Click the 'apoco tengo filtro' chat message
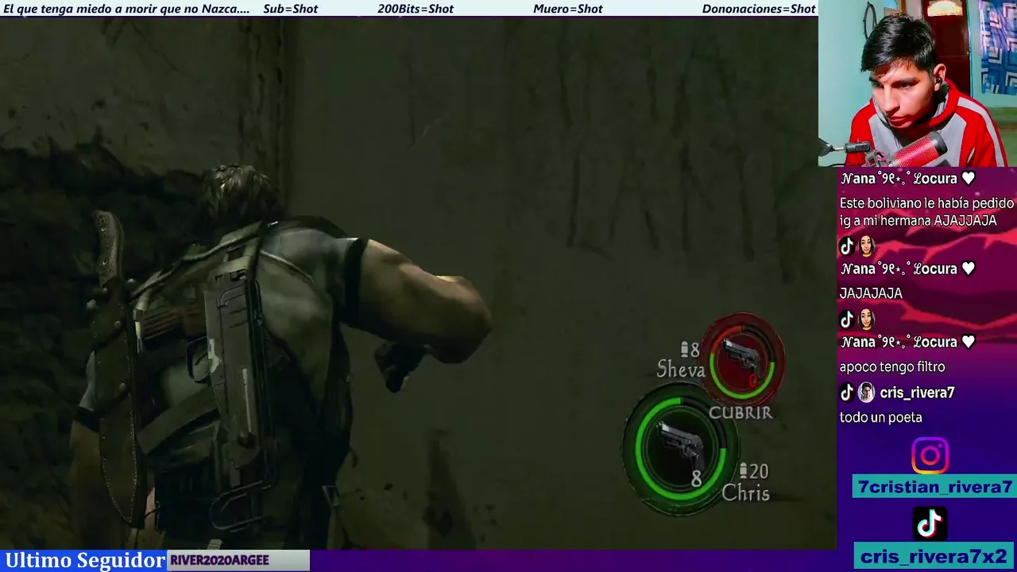 coord(892,367)
